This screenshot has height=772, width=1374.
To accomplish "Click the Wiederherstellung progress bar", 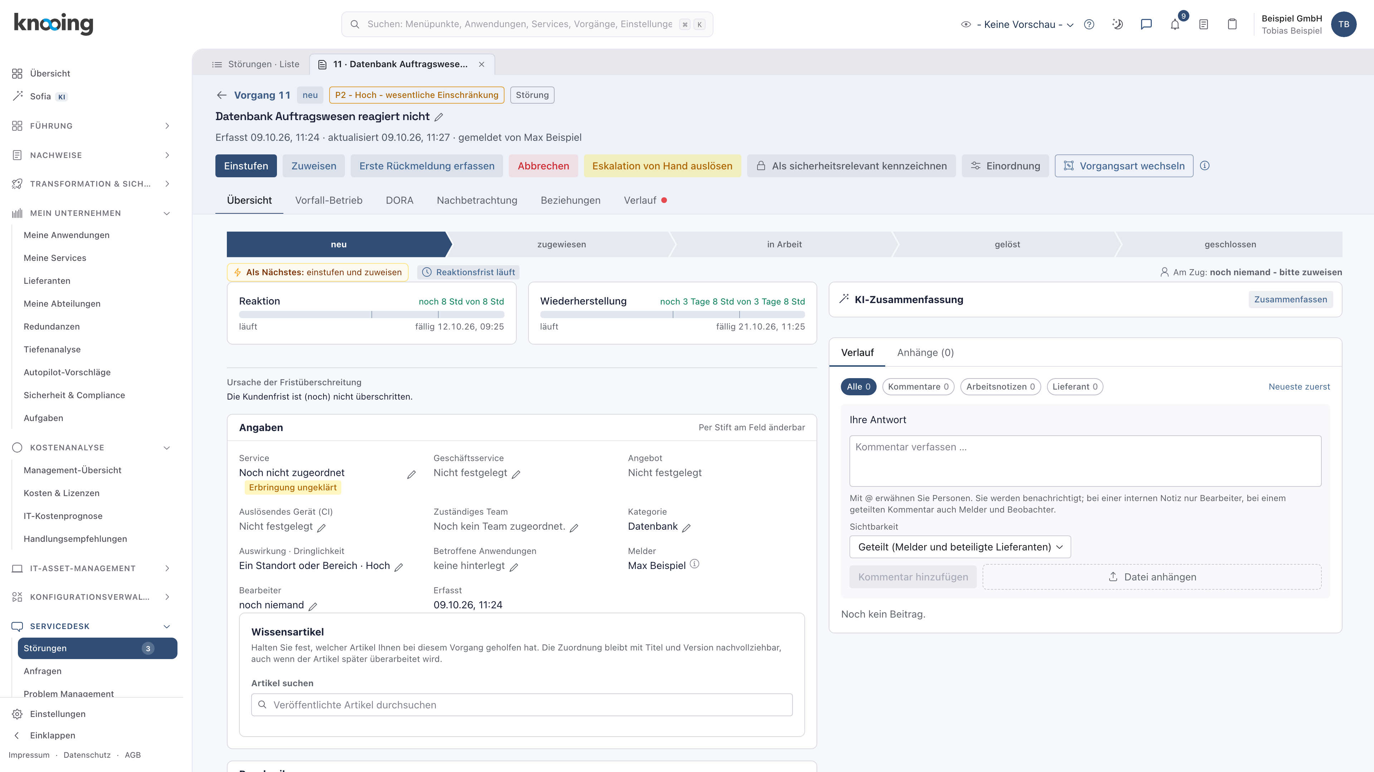I will pyautogui.click(x=672, y=315).
